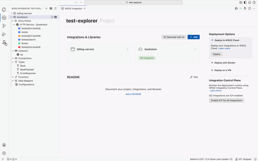This screenshot has width=258, height=161.
Task: Open the WSO2 Integrator activity bar view
Action: pos(4,18)
